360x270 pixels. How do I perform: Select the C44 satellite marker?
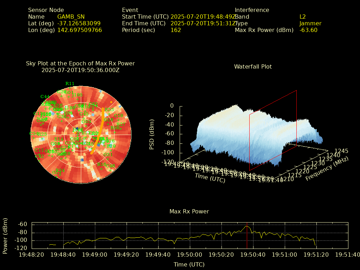click(45, 97)
